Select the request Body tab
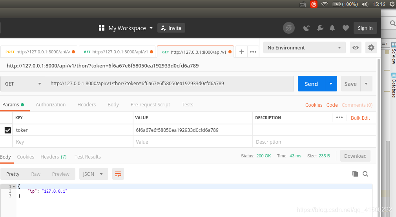Screen dimensions: 396x217 tap(113, 105)
